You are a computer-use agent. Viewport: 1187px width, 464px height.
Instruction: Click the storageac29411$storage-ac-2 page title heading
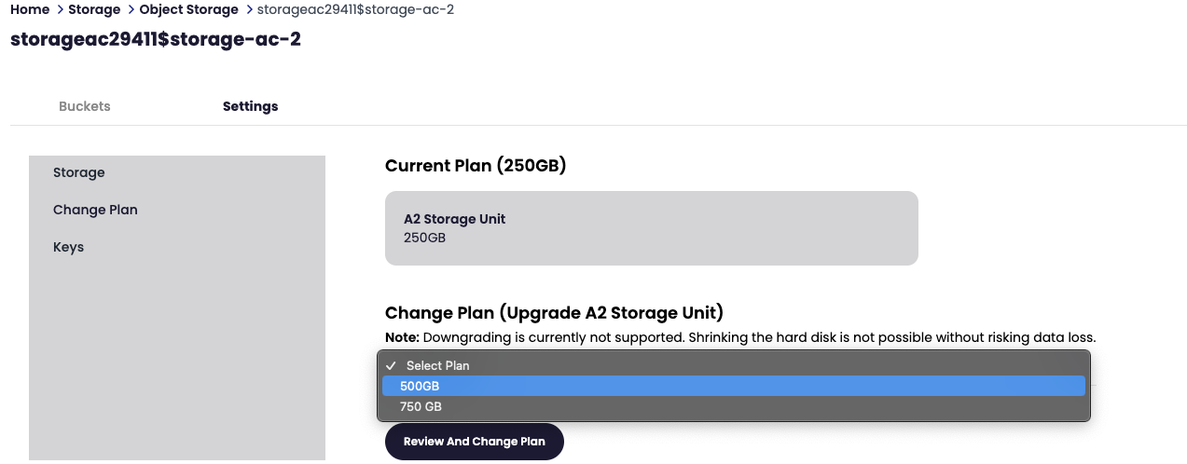pos(155,40)
